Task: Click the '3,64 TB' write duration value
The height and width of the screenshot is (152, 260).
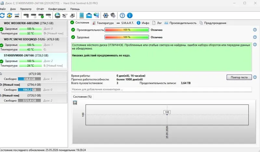Action: [x=186, y=83]
